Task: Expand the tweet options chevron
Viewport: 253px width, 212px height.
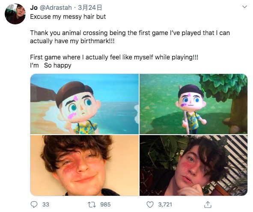Action: 245,7
